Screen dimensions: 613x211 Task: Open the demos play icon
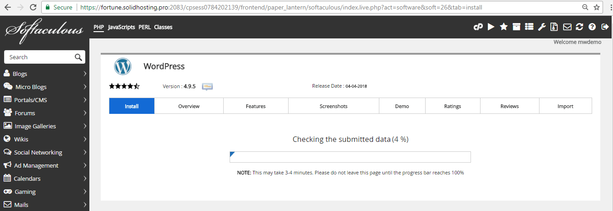(x=491, y=27)
